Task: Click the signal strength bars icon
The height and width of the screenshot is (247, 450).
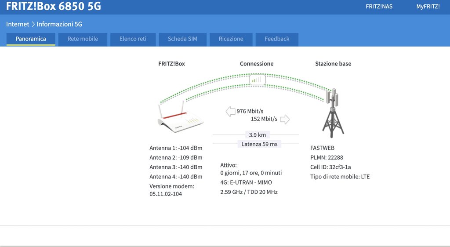Action: tap(257, 80)
